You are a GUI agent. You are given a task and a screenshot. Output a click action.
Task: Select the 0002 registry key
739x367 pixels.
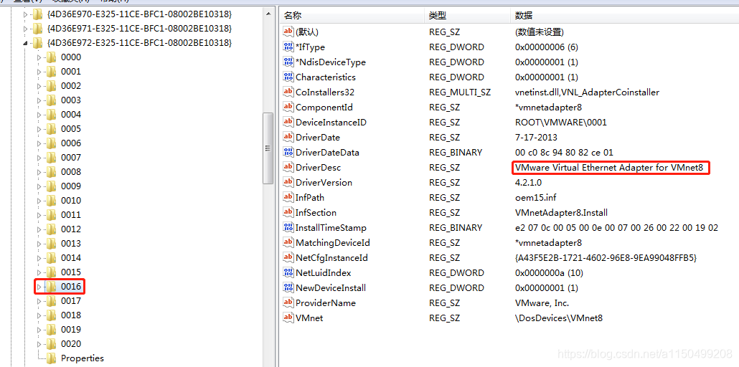click(71, 86)
